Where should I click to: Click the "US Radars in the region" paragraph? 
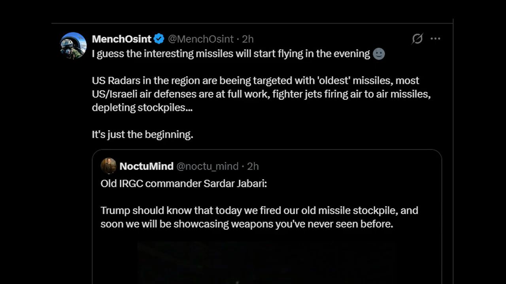click(x=255, y=81)
